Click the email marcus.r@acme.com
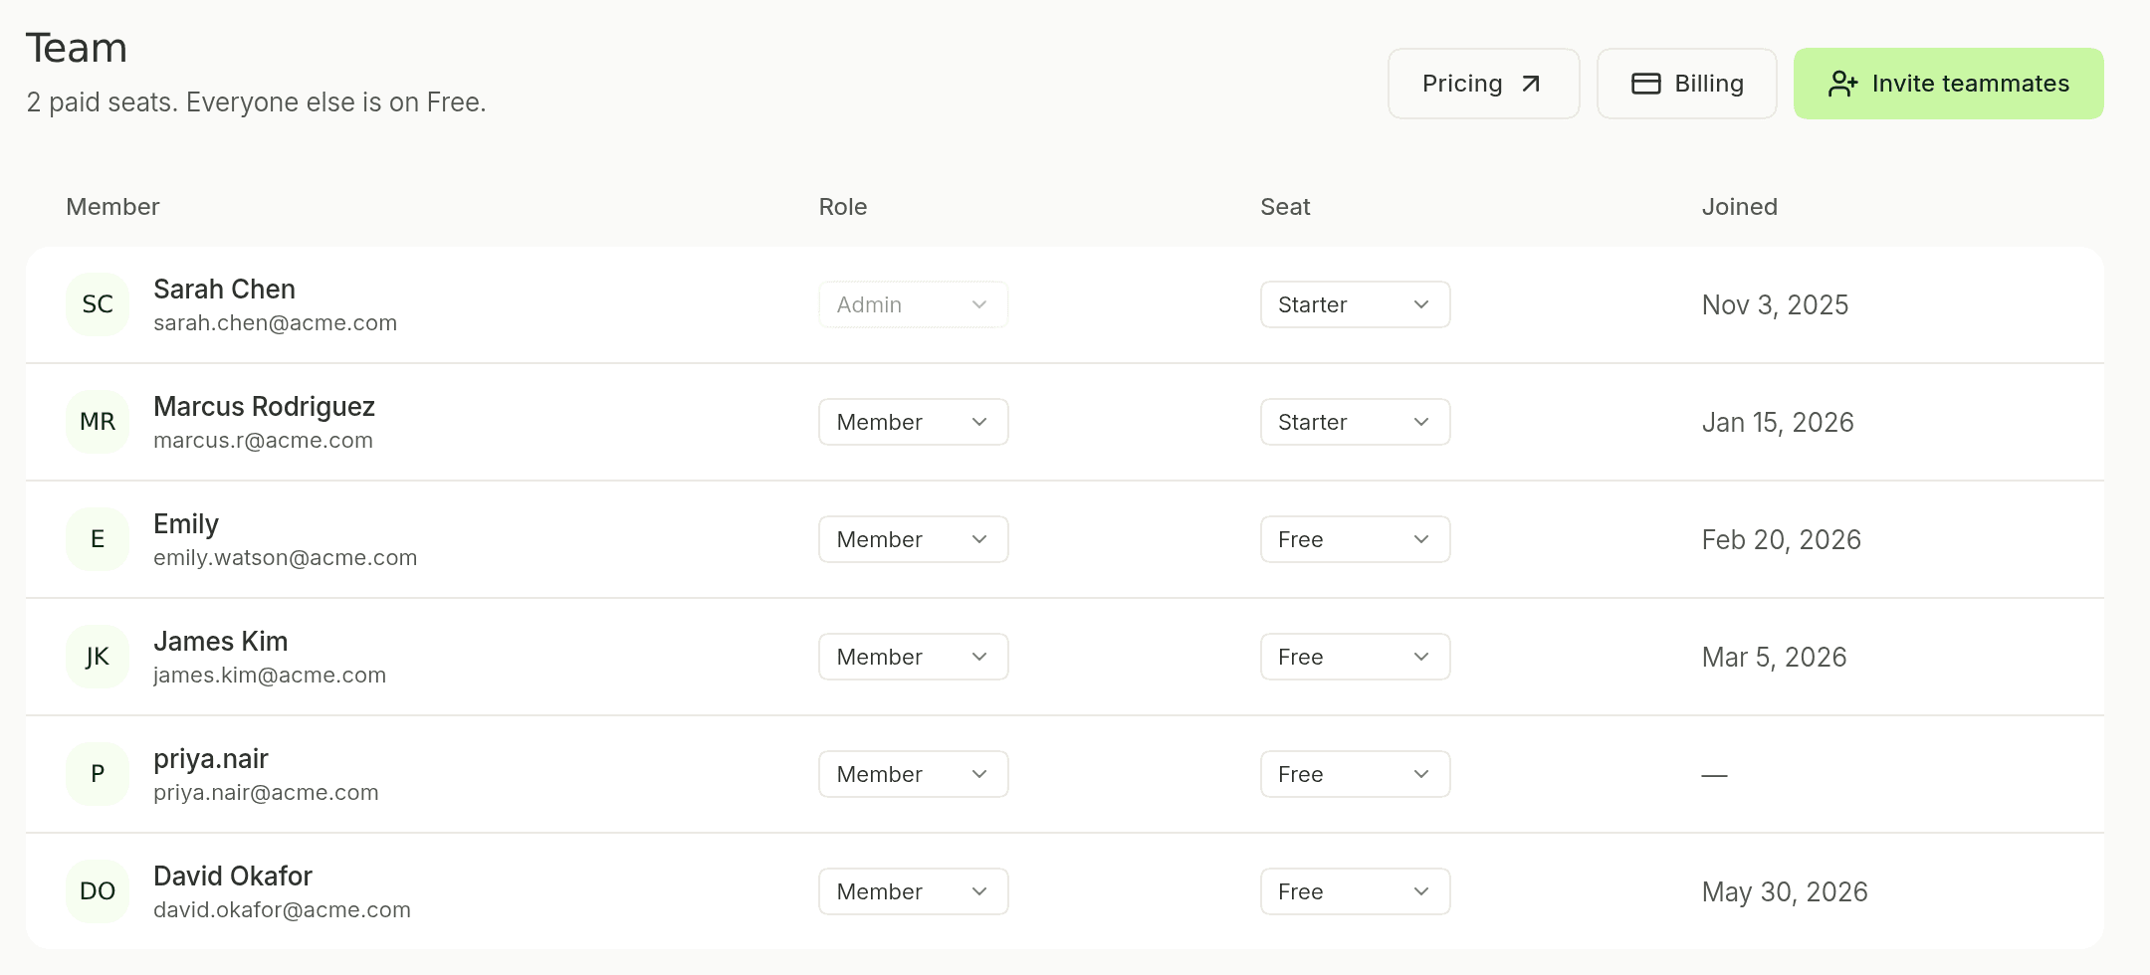This screenshot has width=2150, height=975. 263,441
